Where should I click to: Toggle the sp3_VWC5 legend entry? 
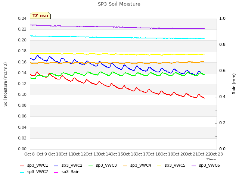[171, 166]
